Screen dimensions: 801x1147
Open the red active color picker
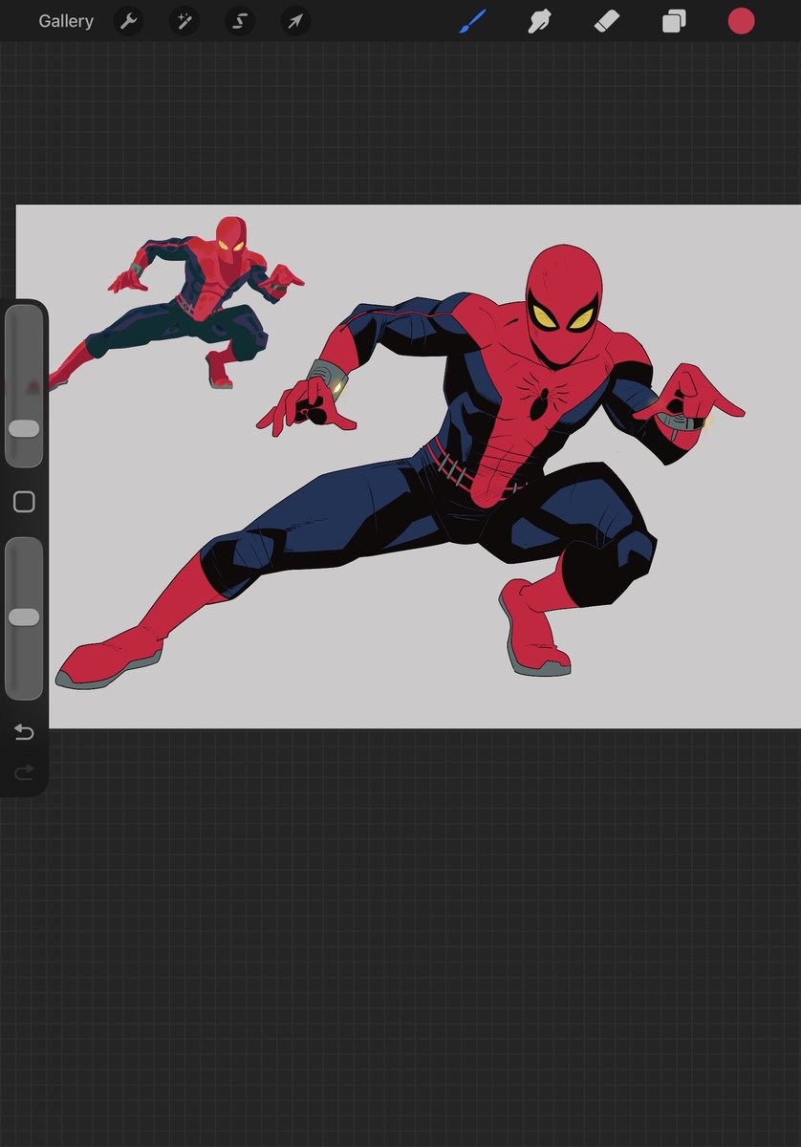[742, 21]
